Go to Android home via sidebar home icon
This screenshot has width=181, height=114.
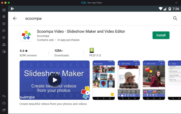4,103
